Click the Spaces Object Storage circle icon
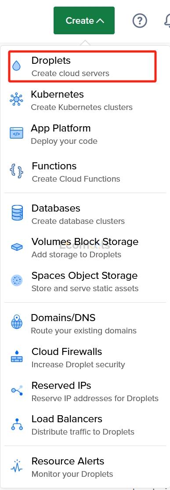This screenshot has width=170, height=490. pyautogui.click(x=17, y=281)
